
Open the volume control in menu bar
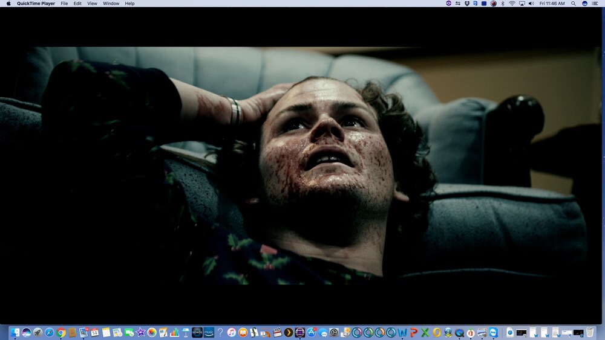point(531,4)
